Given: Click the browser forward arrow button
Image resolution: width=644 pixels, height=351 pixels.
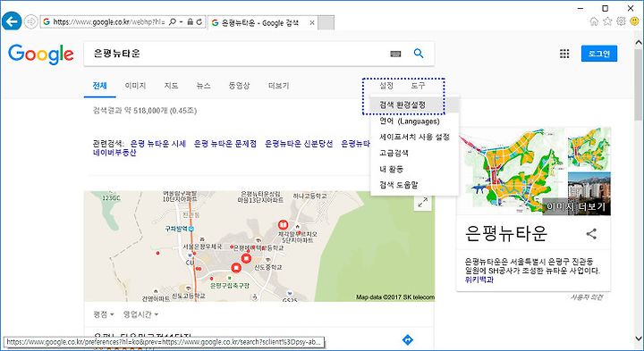Looking at the screenshot, I should [31, 21].
